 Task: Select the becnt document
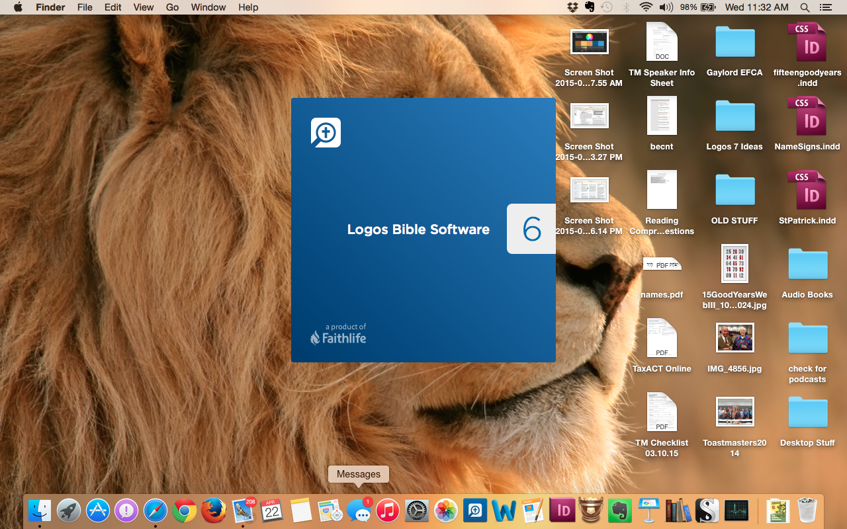point(662,116)
